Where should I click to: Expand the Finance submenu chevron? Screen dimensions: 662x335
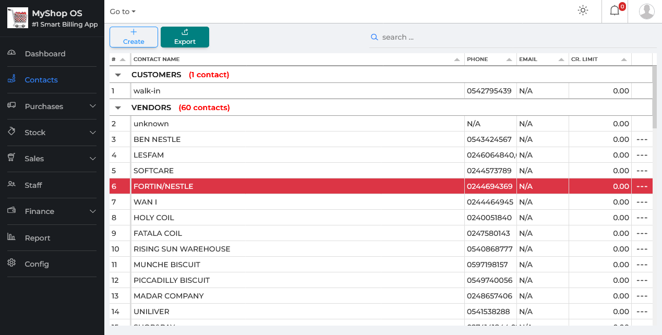[93, 211]
